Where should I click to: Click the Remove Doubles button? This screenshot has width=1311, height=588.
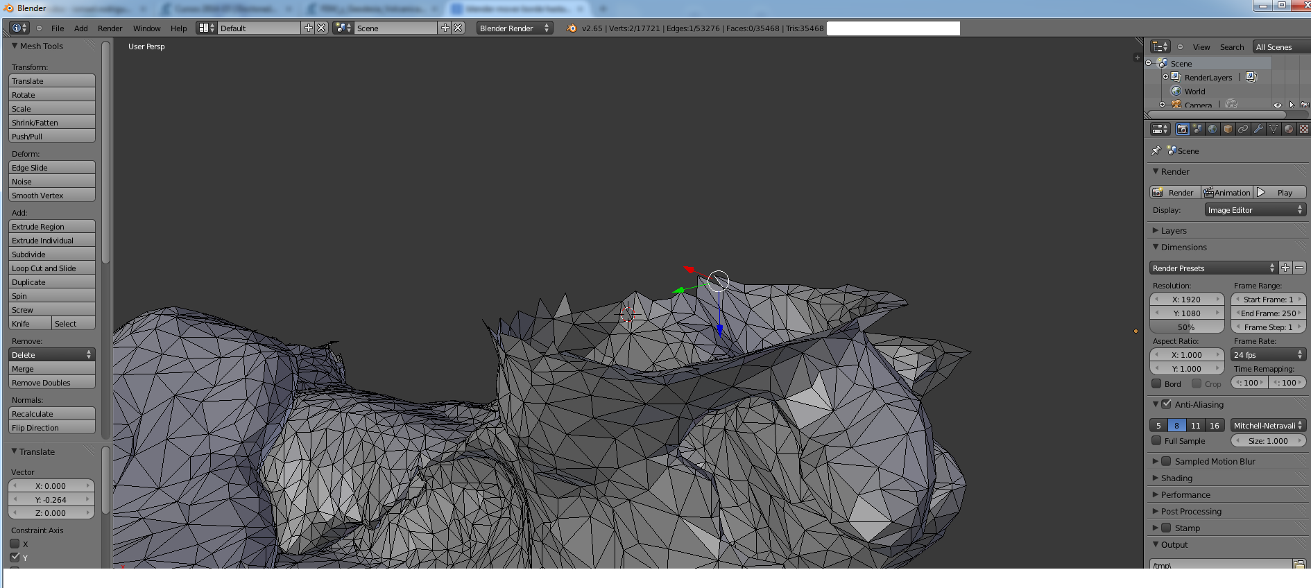pyautogui.click(x=52, y=383)
